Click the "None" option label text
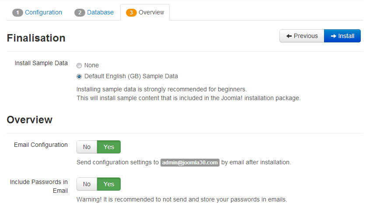This screenshot has width=387, height=212. tap(91, 65)
